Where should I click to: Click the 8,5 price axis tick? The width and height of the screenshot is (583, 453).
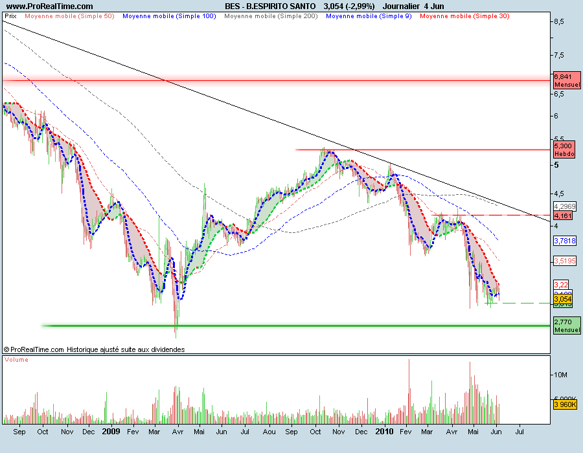(x=559, y=21)
